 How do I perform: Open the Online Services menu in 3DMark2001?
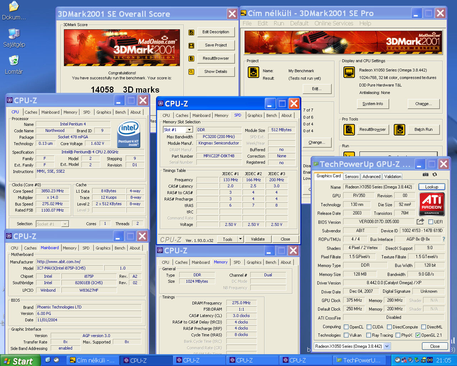coord(333,23)
